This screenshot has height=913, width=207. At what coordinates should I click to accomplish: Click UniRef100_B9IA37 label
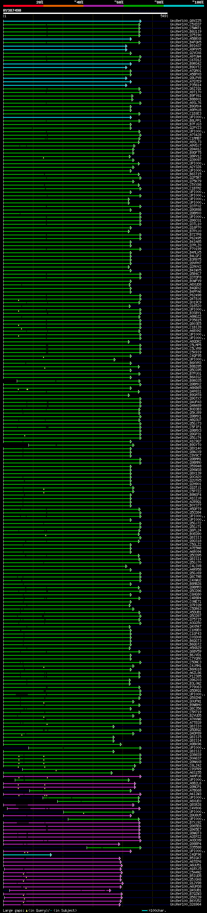click(186, 46)
